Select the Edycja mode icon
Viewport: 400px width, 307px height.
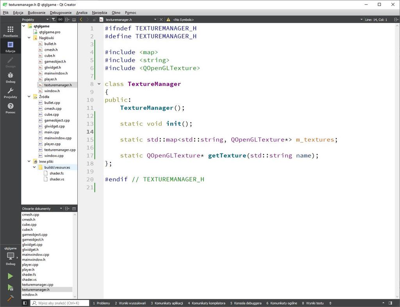pos(11,46)
